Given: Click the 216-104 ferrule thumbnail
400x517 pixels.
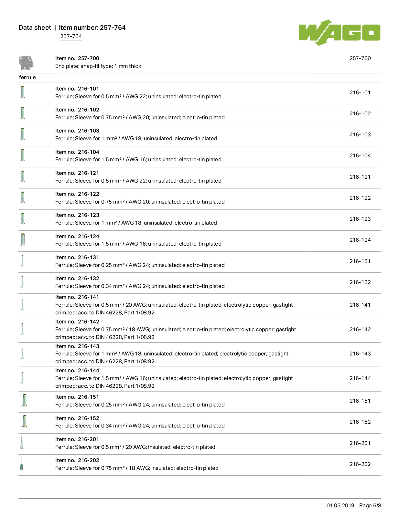Looking at the screenshot, I should click(23, 155).
